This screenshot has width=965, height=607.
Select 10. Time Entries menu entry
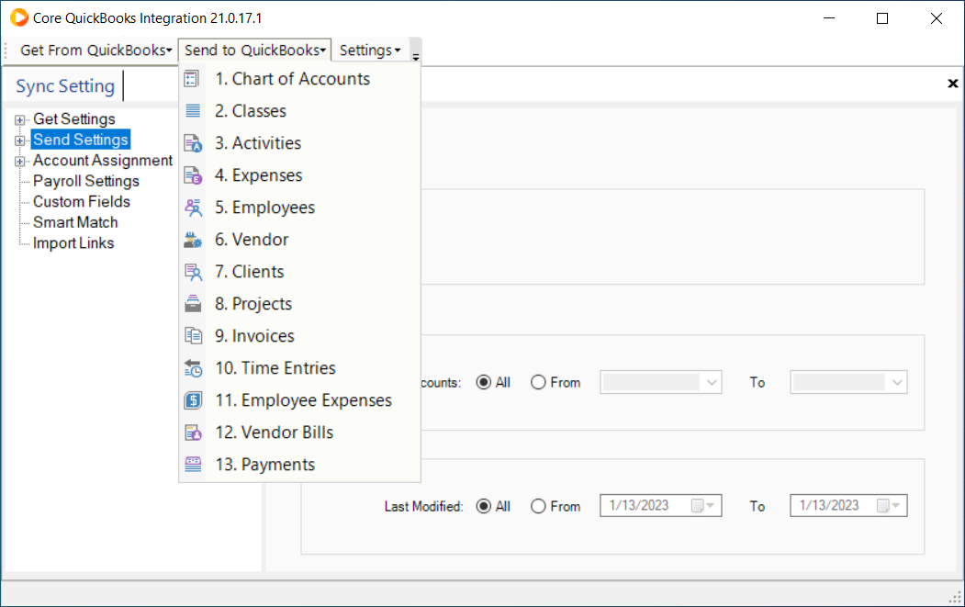[299, 368]
